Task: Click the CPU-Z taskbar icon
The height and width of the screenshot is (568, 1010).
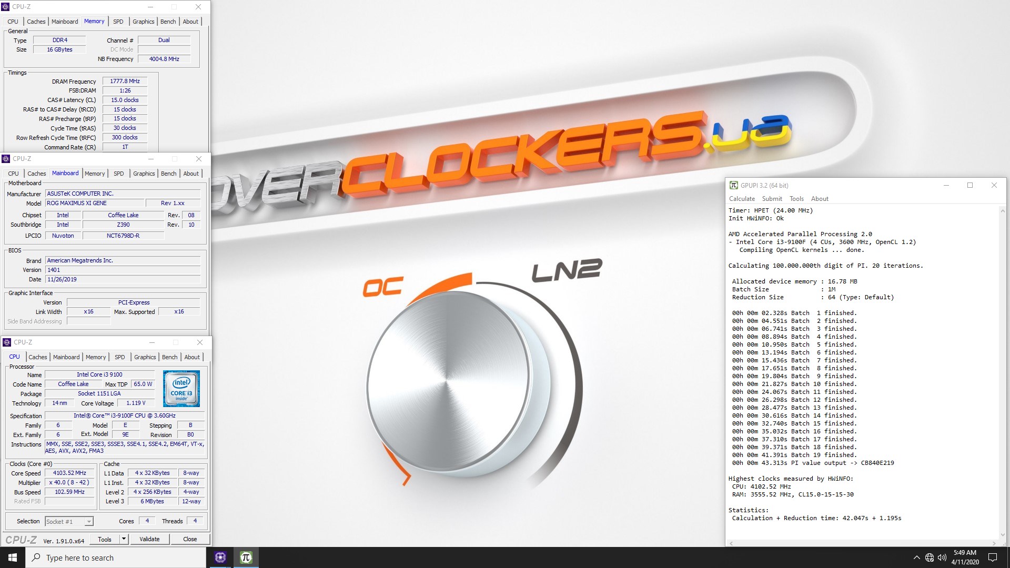Action: [220, 557]
